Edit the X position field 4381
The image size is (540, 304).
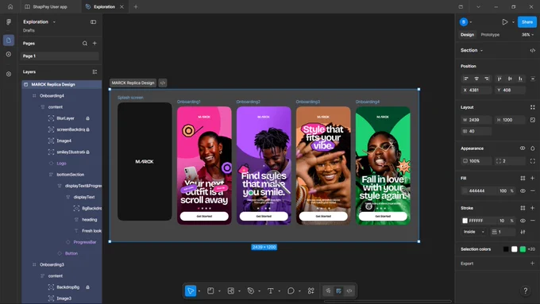(x=476, y=90)
